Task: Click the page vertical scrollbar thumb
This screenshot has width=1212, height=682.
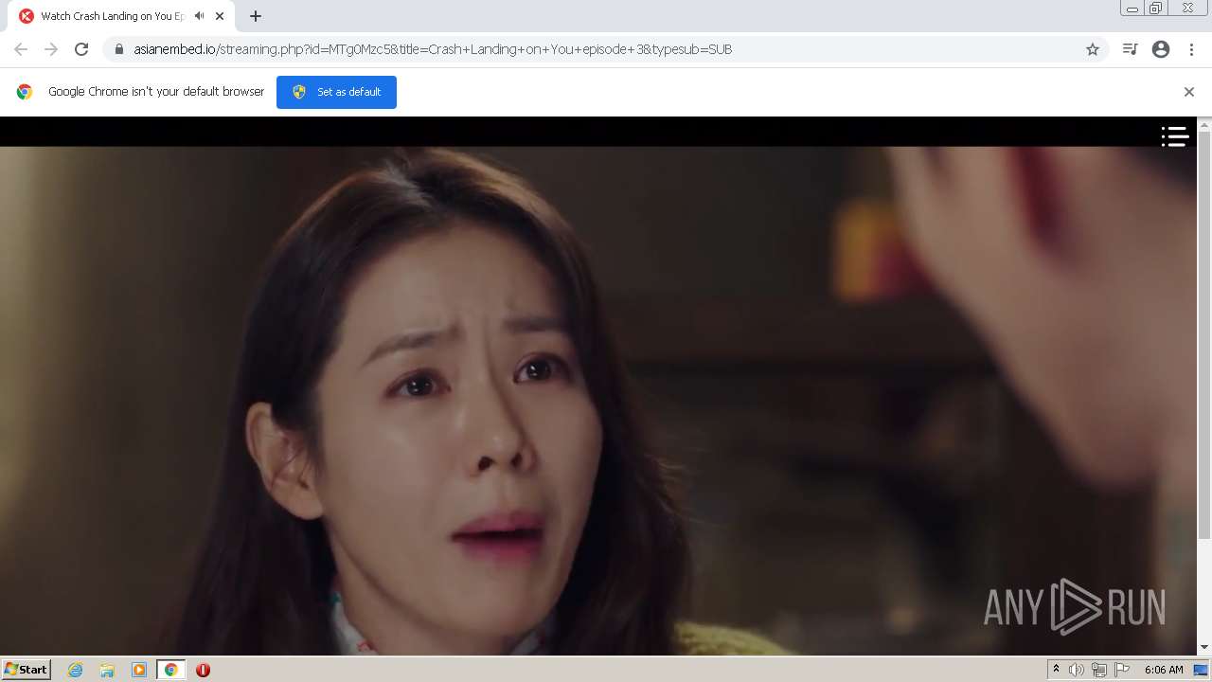Action: [x=1204, y=335]
